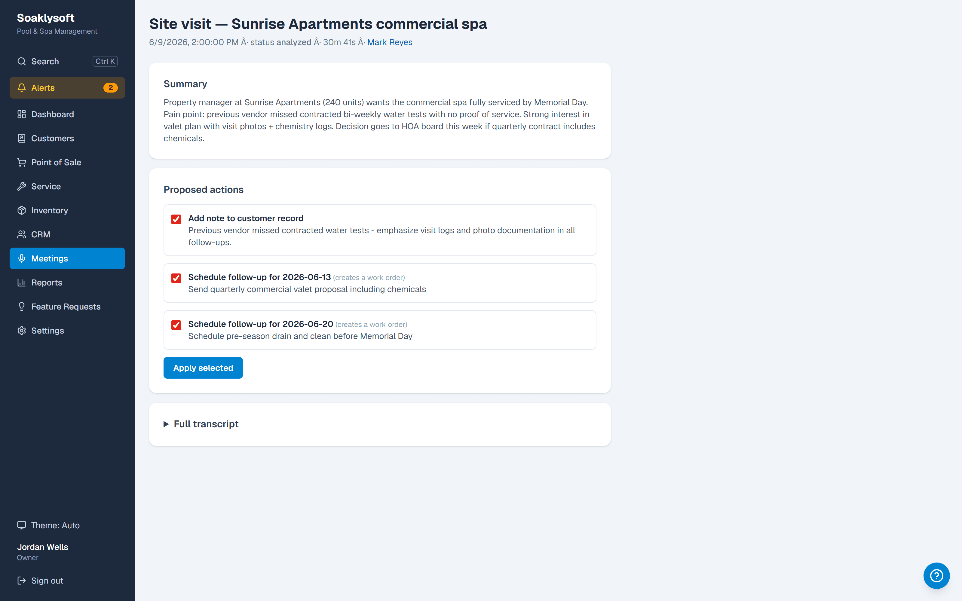Click the Inventory box icon
Screen dimensions: 962x601
tap(21, 210)
